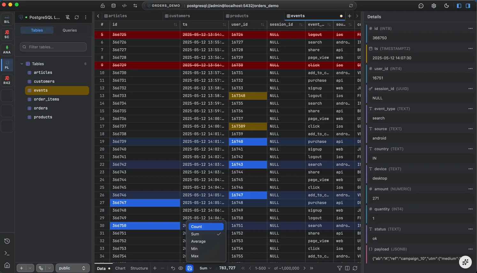The width and height of the screenshot is (477, 273).
Task: Click the lock icon in the top toolbar
Action: click(x=103, y=6)
